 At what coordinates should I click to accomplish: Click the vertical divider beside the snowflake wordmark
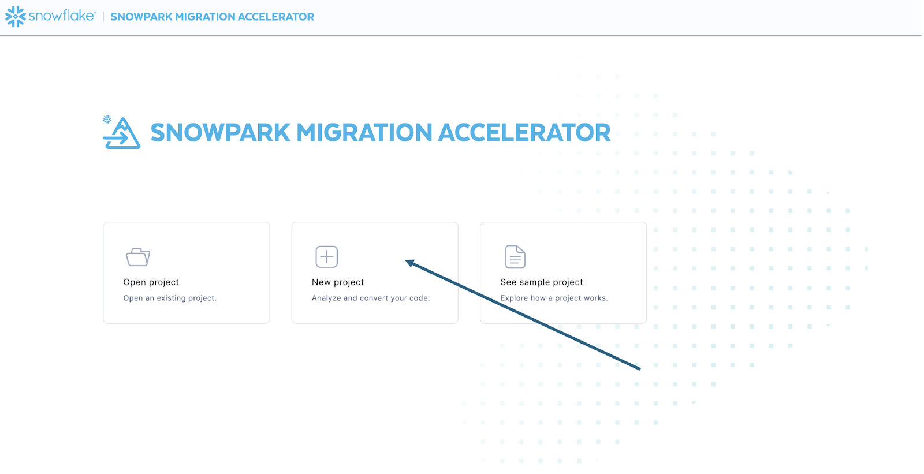(x=103, y=17)
